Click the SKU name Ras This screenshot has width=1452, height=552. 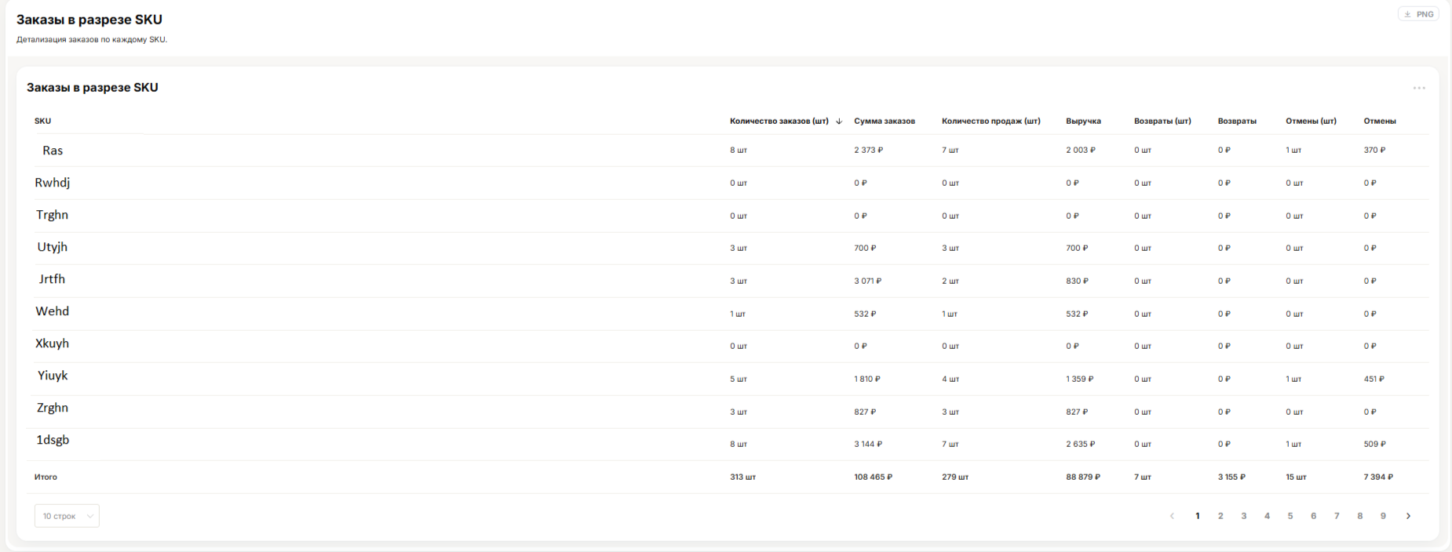click(x=53, y=151)
